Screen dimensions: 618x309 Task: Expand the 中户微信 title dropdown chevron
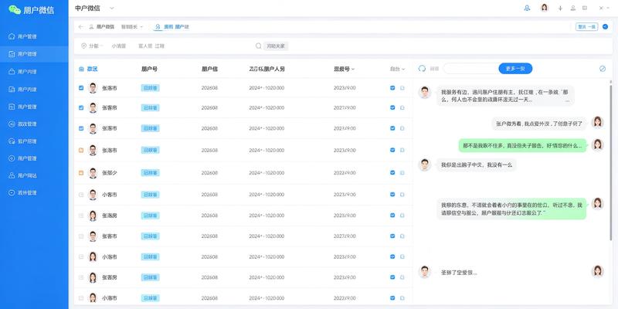[x=112, y=8]
